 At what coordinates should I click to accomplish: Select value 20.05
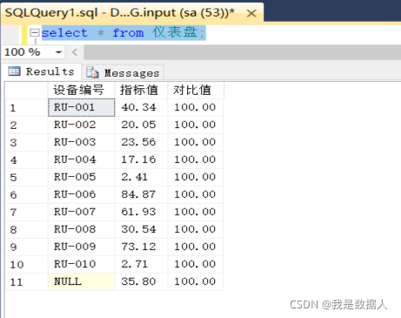[141, 125]
